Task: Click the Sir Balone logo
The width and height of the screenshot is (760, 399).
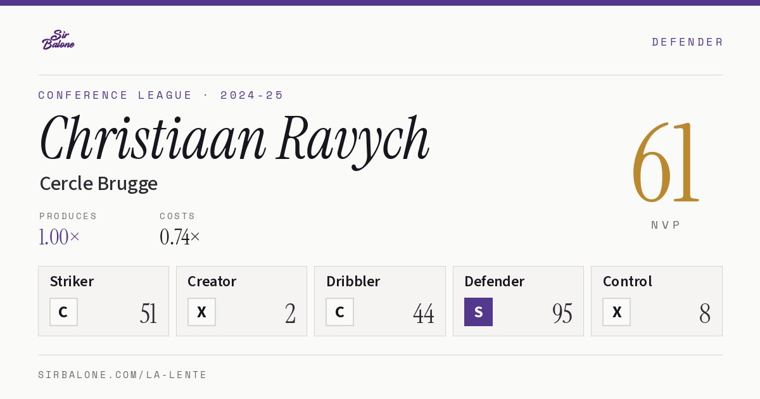Action: click(58, 40)
